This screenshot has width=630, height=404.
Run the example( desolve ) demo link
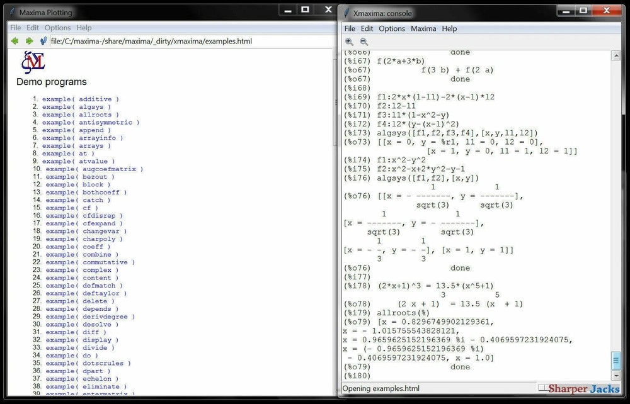pos(82,324)
